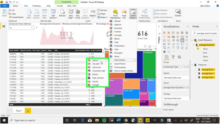220x124 pixels.
Task: Check the Goal field checkbox
Action: pyautogui.click(x=198, y=53)
